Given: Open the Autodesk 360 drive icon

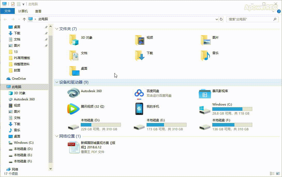Looking at the screenshot, I should pos(73,93).
